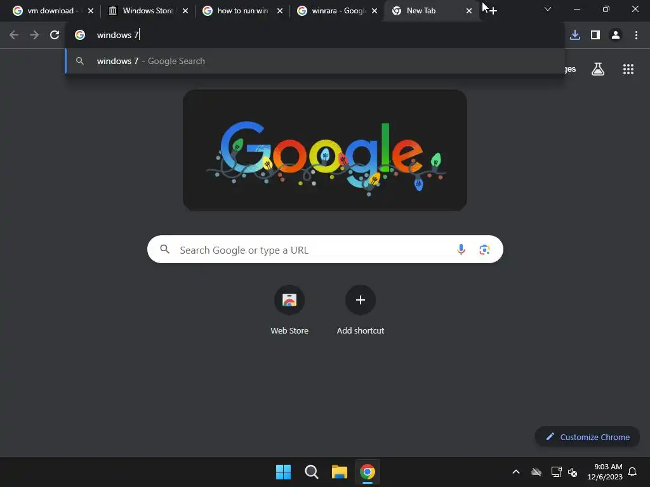Viewport: 650px width, 487px height.
Task: Click the Google icon in the address bar
Action: [x=80, y=35]
